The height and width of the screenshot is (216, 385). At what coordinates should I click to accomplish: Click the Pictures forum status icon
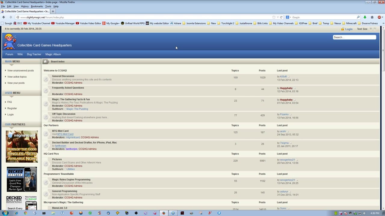click(x=46, y=164)
